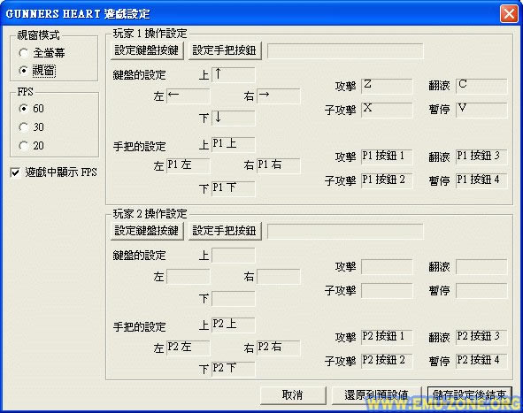The height and width of the screenshot is (413, 523).
Task: Click Player 1 keyboard 左 field with left arrow
Action: (x=188, y=96)
